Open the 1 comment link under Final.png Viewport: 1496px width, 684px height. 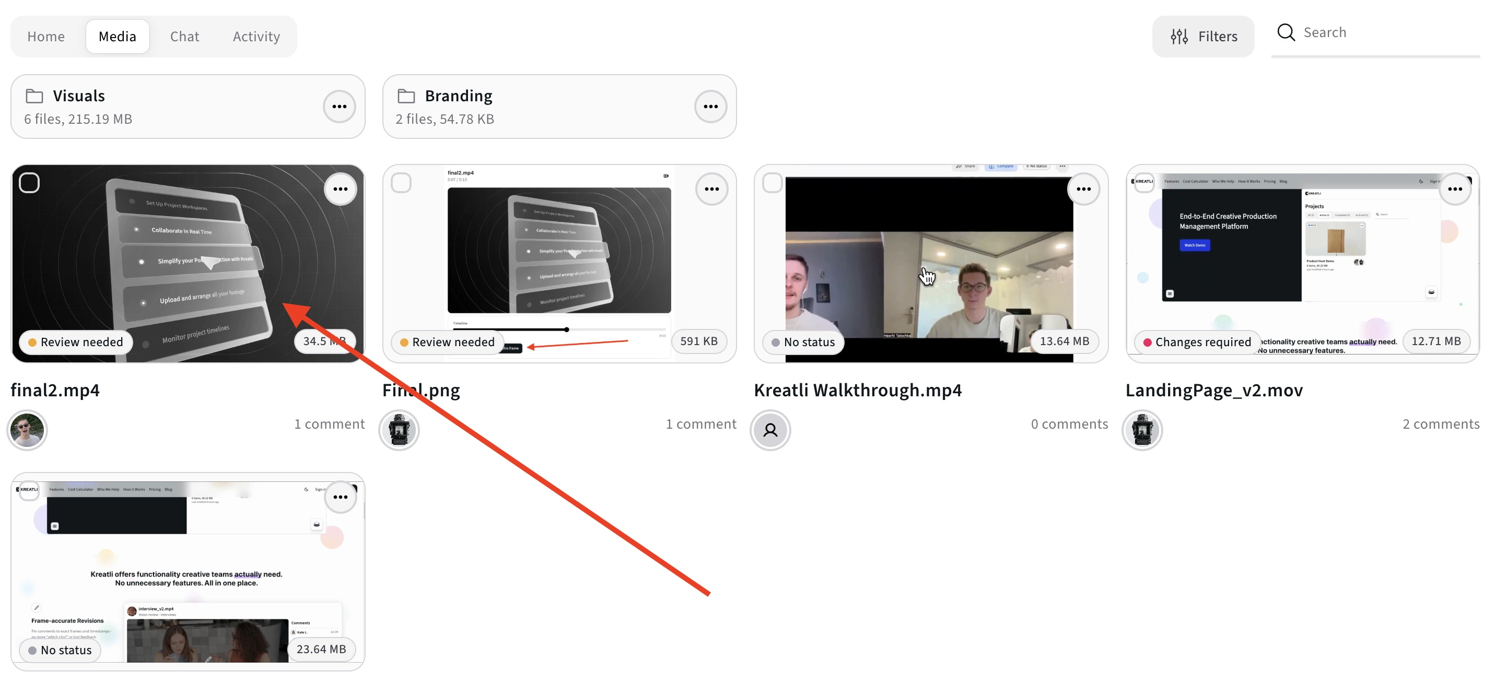(x=701, y=424)
